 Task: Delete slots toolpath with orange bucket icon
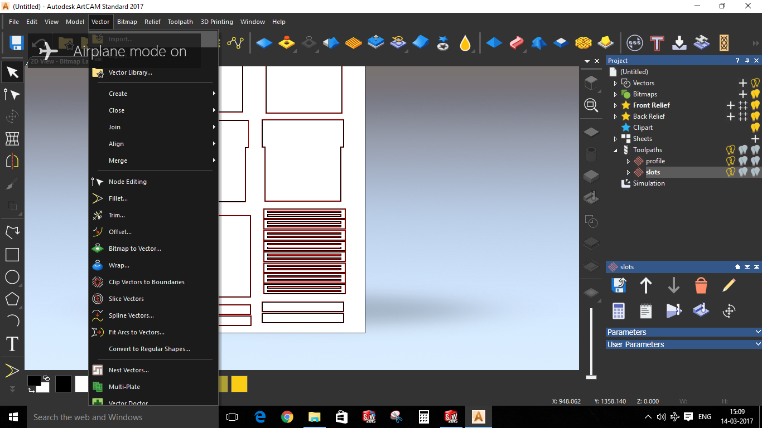click(x=701, y=285)
